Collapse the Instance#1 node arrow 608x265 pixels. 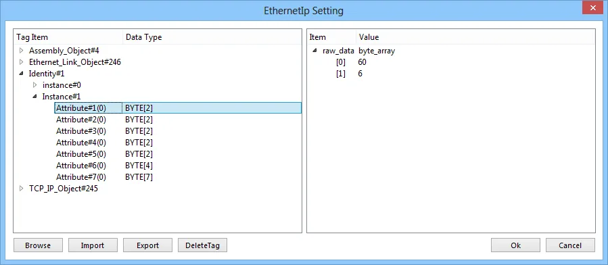pyautogui.click(x=35, y=97)
